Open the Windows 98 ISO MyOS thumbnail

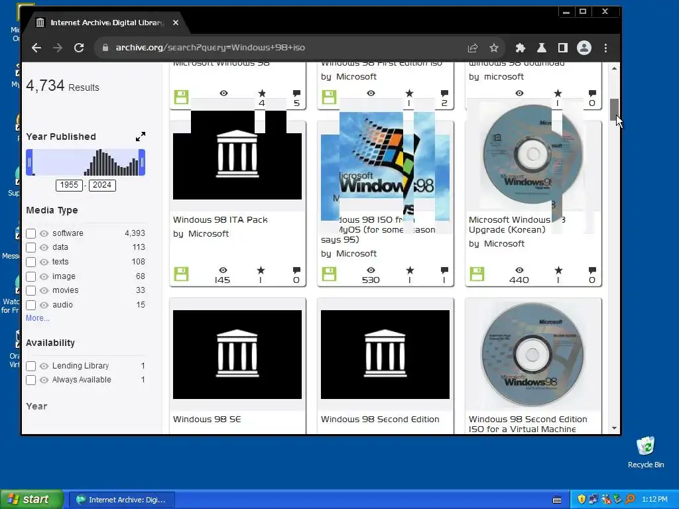[385, 166]
